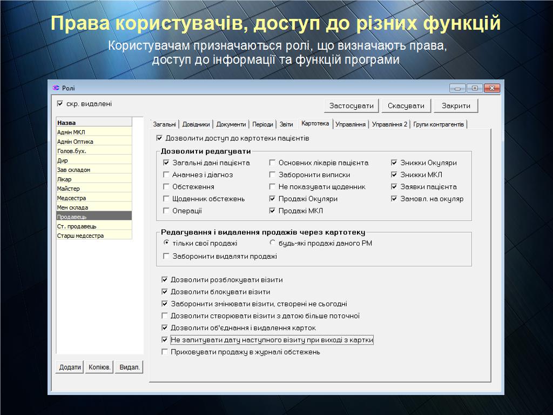Switch to Групи контрагентів tab
Viewport: 553px width, 415px height.
[x=439, y=124]
